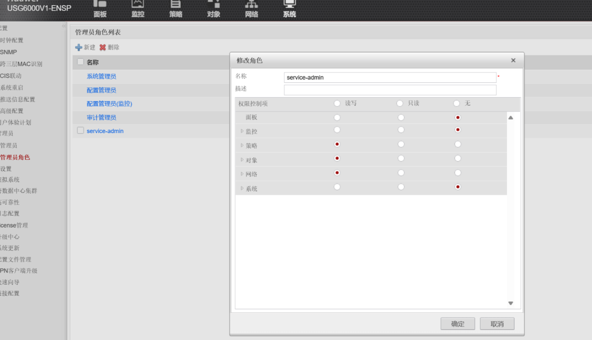The width and height of the screenshot is (592, 340).
Task: Set 监控 permission to read-only
Action: [x=401, y=130]
